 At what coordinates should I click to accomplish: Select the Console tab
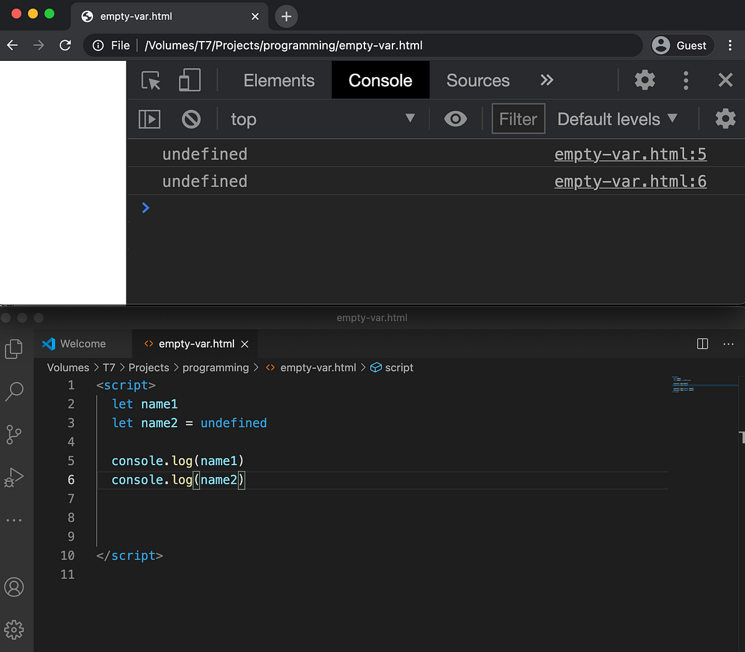pos(381,80)
